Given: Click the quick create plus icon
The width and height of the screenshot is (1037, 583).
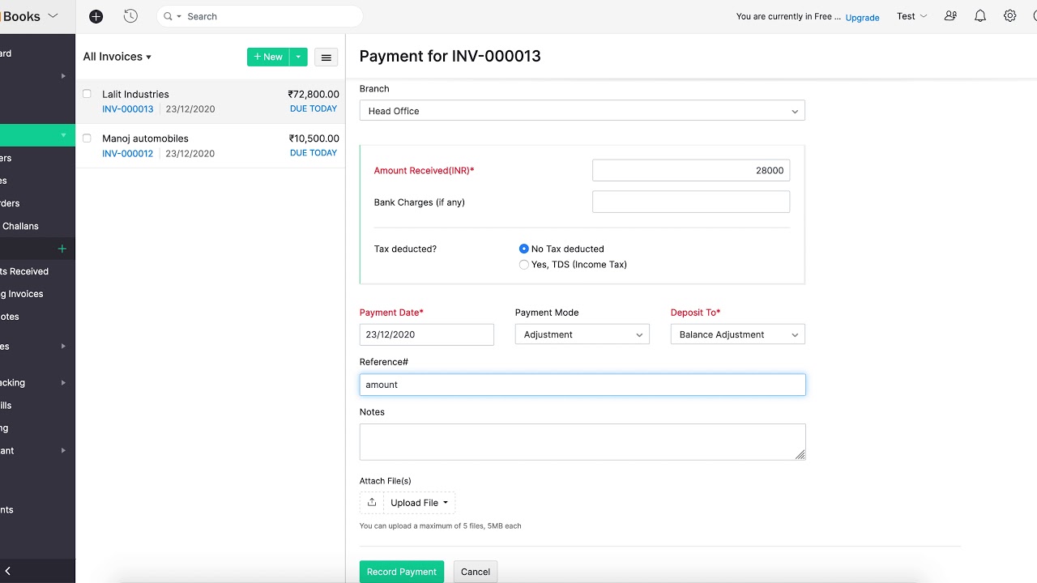Looking at the screenshot, I should click(96, 16).
